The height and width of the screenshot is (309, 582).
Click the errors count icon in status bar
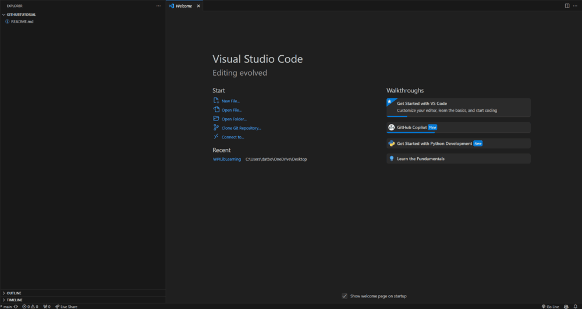[24, 307]
